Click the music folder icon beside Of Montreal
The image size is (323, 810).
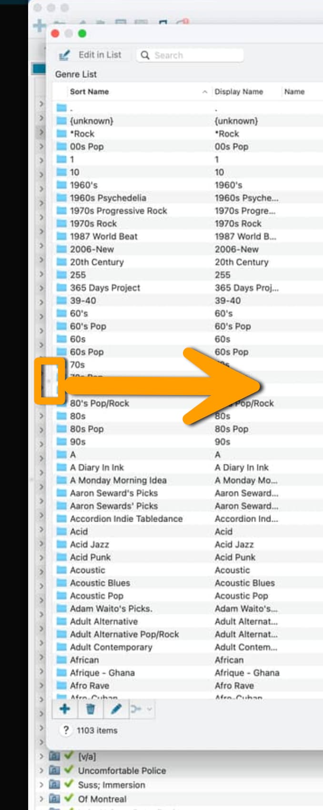[x=55, y=799]
